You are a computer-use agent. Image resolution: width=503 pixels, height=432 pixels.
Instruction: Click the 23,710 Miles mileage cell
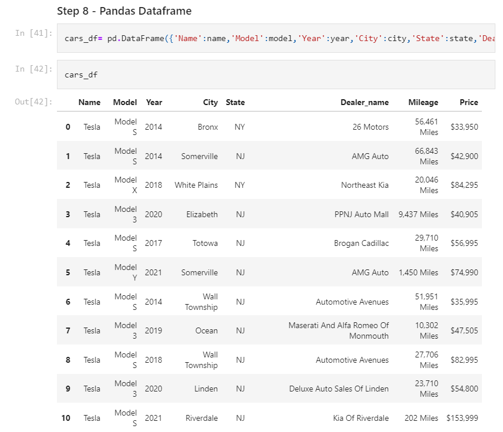[x=426, y=389]
